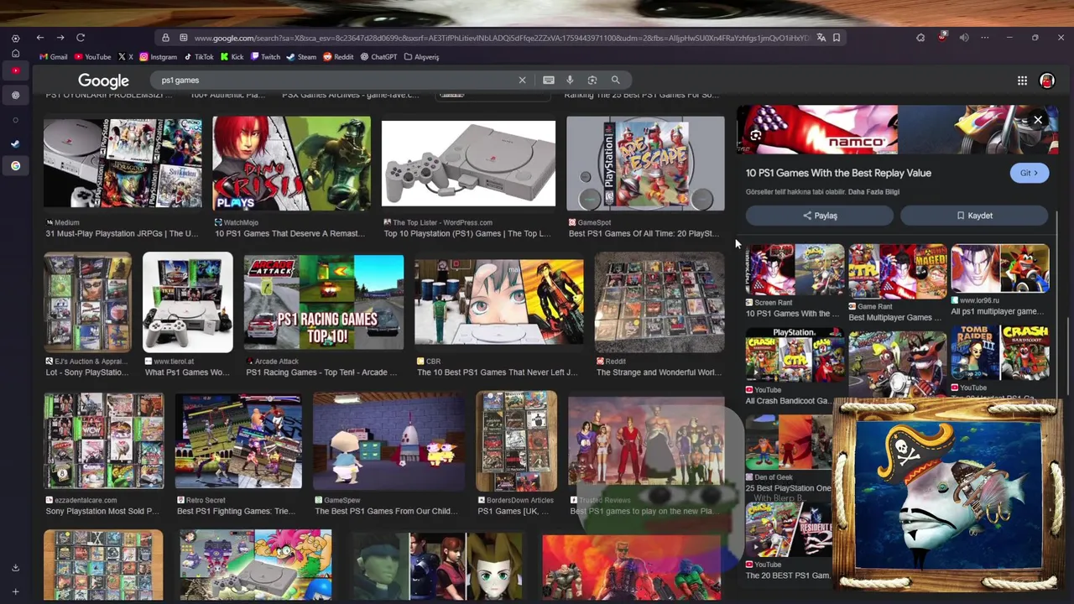Image resolution: width=1074 pixels, height=604 pixels.
Task: Open the site lock info icon
Action: [x=165, y=38]
